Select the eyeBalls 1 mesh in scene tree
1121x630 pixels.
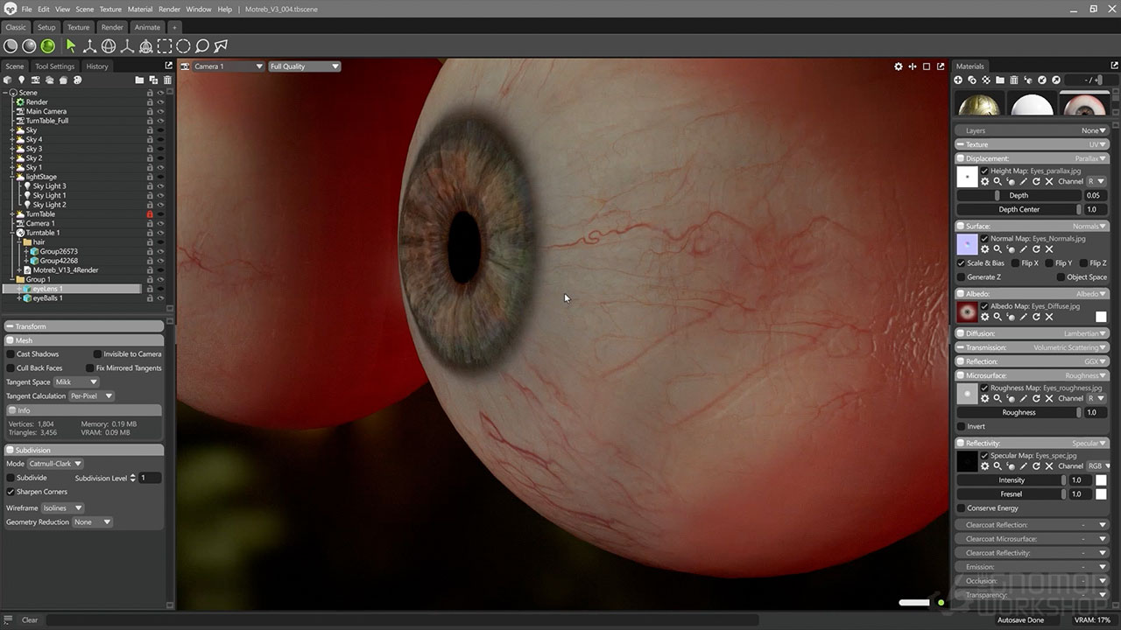[47, 298]
